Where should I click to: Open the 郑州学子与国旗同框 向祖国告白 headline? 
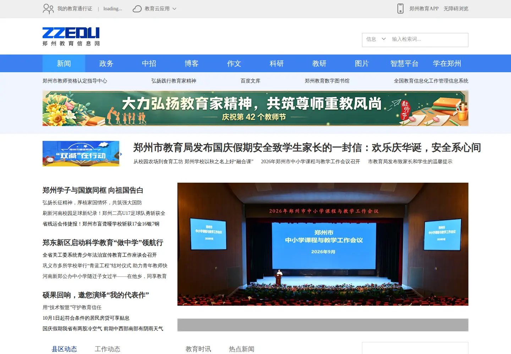(x=93, y=190)
